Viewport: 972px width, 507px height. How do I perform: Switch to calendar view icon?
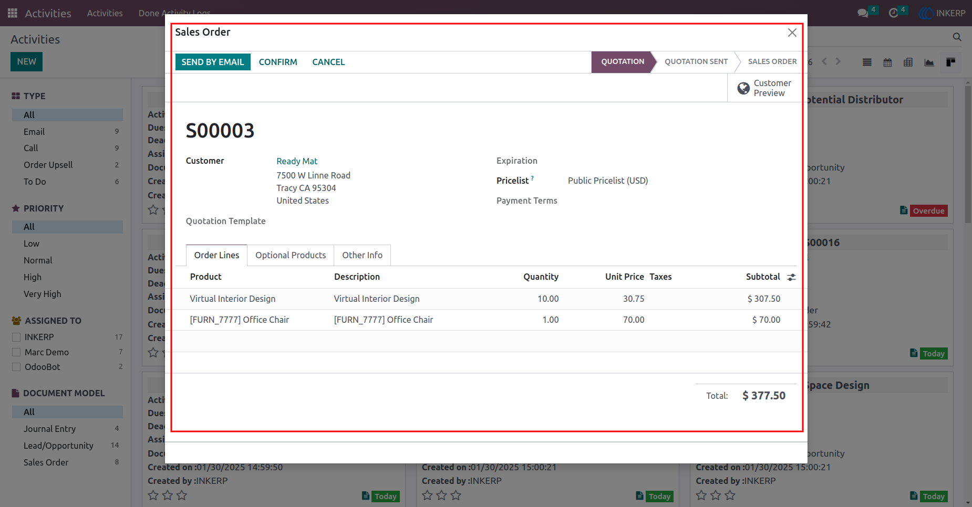(x=887, y=62)
